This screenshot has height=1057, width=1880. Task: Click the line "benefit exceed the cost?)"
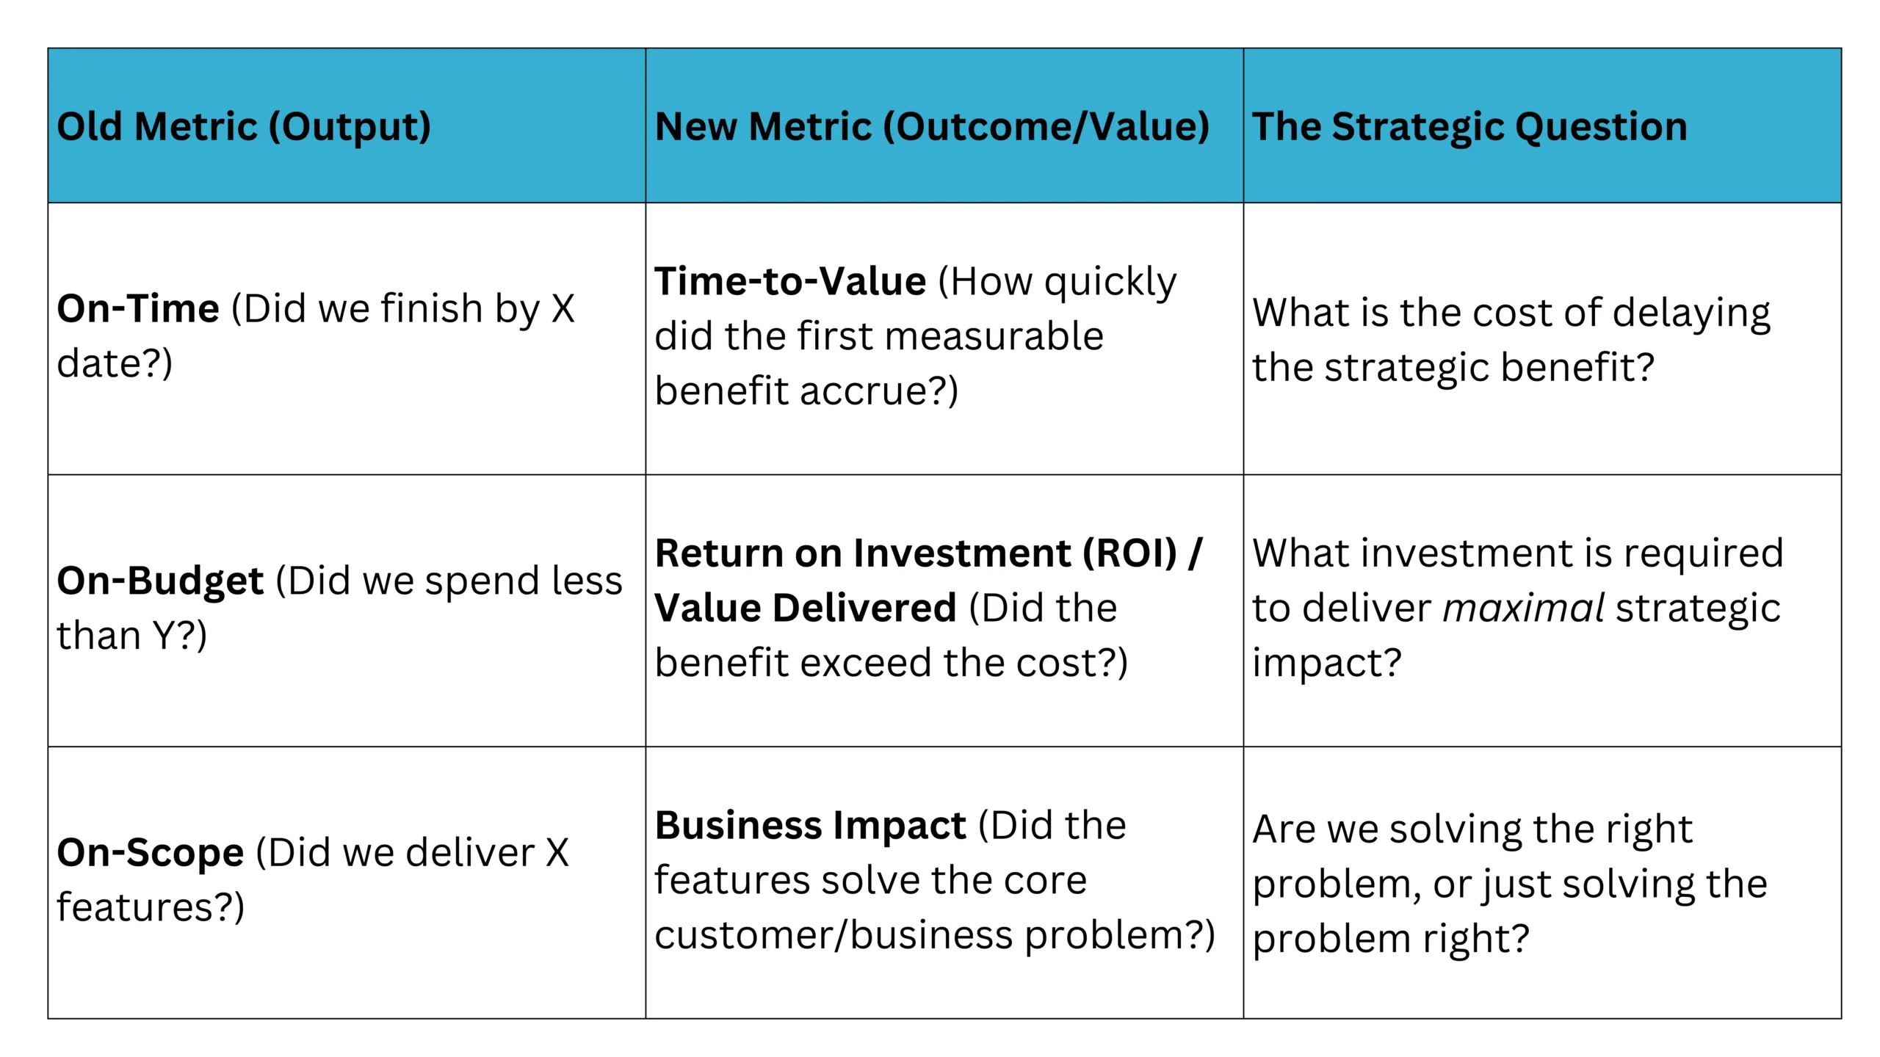click(891, 663)
